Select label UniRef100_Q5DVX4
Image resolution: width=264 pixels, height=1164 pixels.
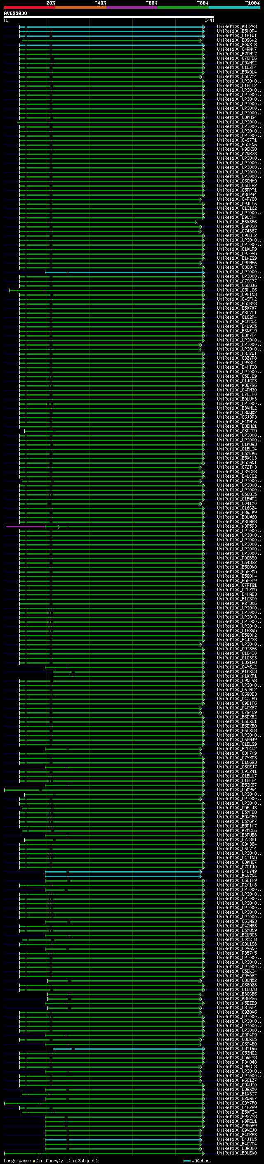click(237, 77)
